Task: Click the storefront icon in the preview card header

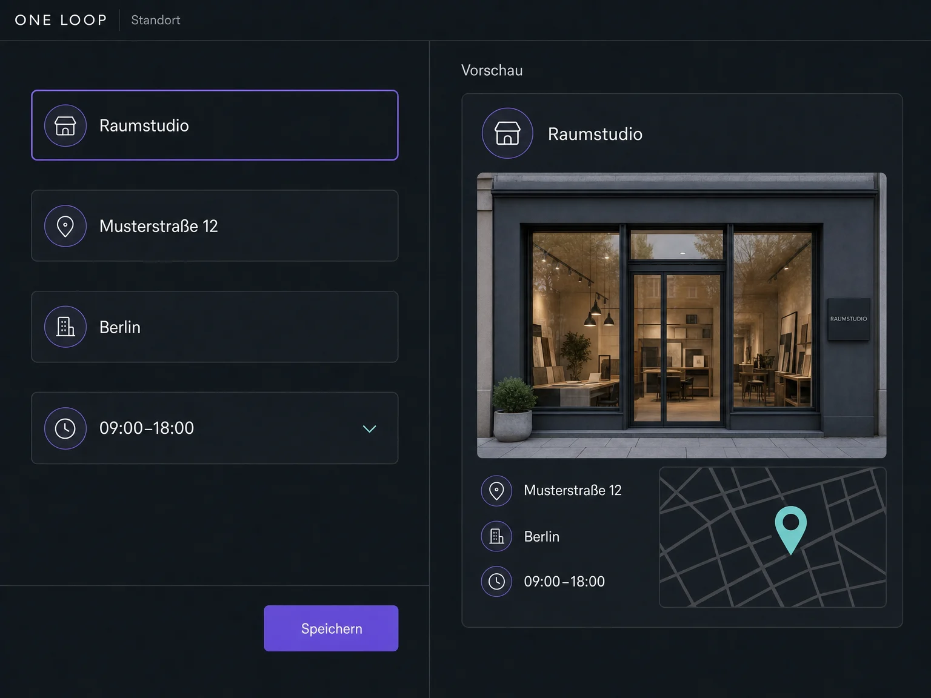Action: pyautogui.click(x=507, y=133)
